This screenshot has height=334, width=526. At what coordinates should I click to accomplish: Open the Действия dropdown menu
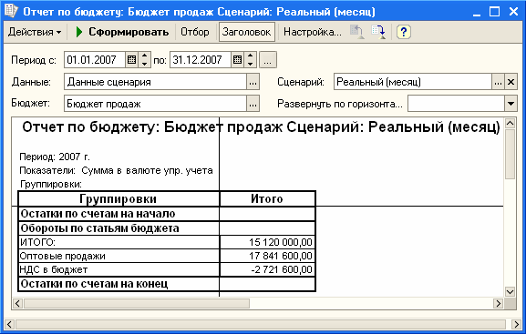(x=35, y=32)
